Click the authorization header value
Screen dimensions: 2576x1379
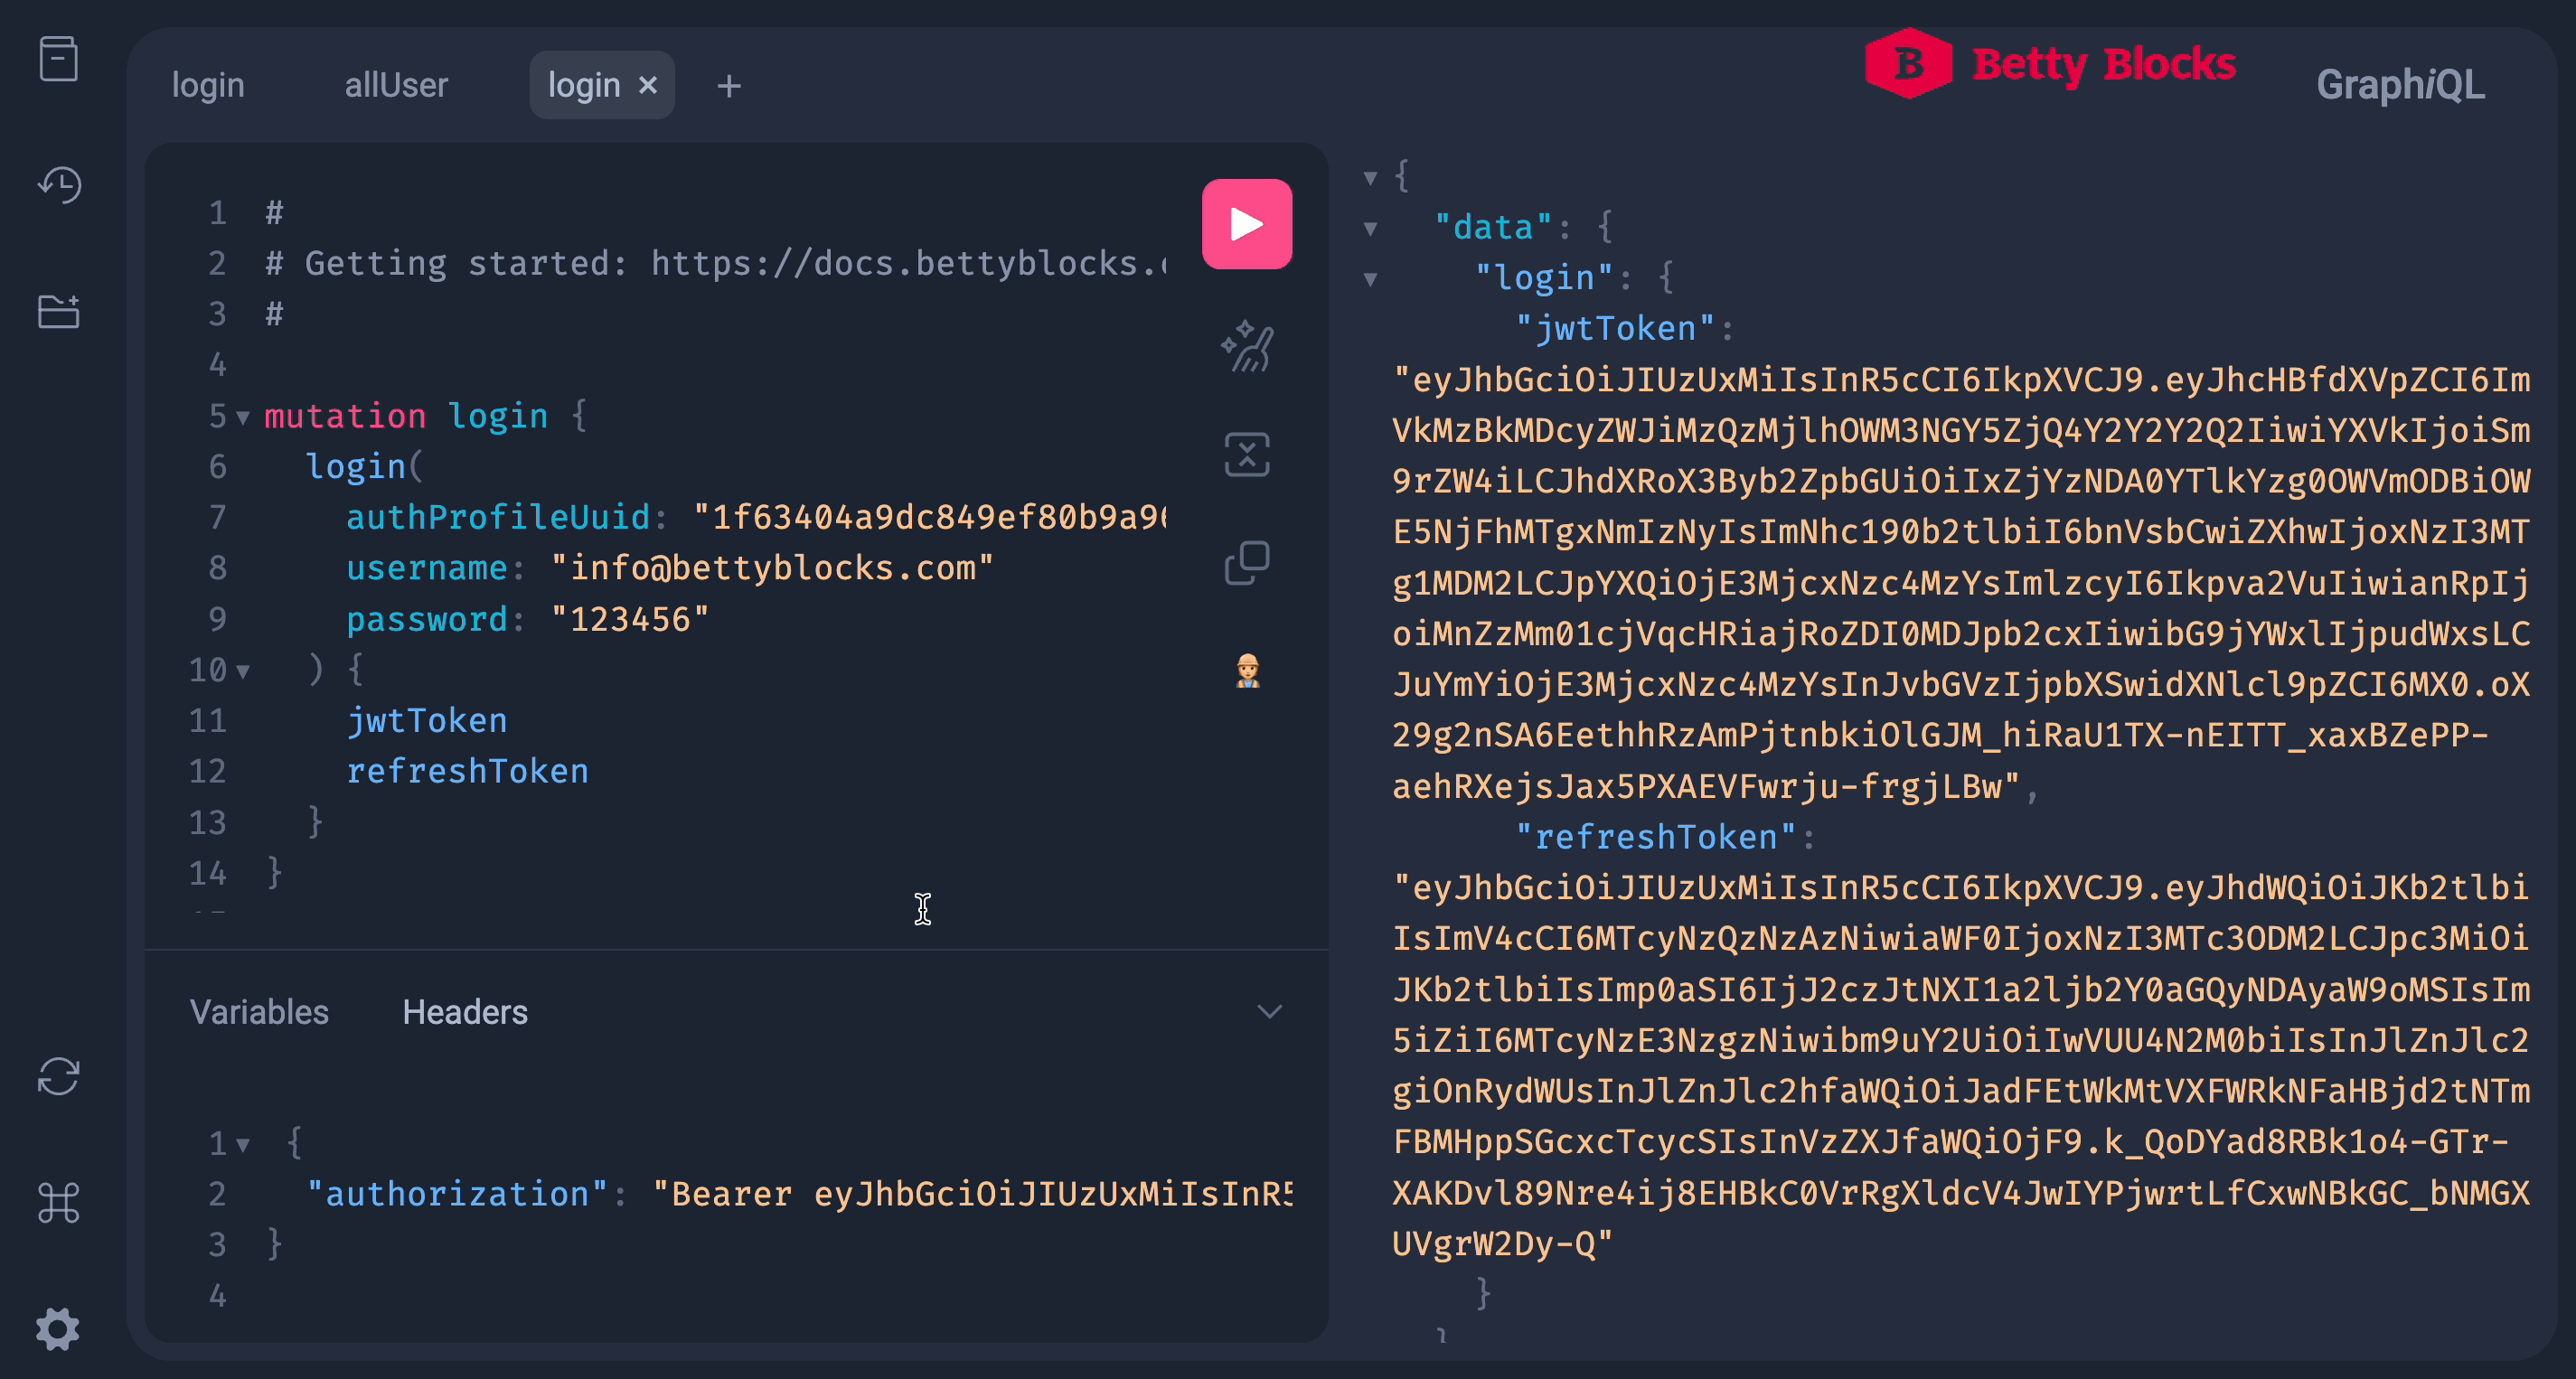[x=972, y=1194]
